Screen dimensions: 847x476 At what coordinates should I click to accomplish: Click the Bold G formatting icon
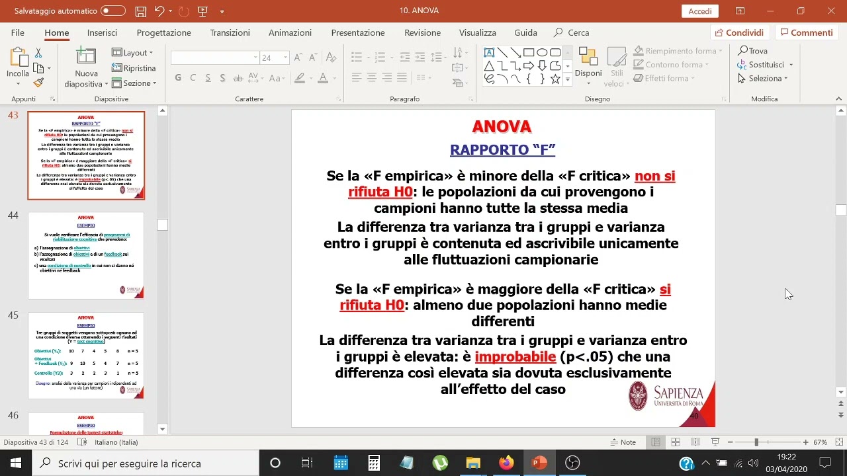click(178, 78)
